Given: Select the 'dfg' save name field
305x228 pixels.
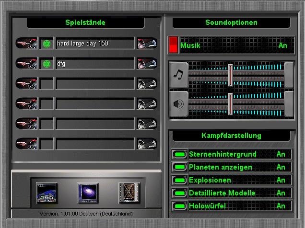Looking at the screenshot, I should (95, 64).
